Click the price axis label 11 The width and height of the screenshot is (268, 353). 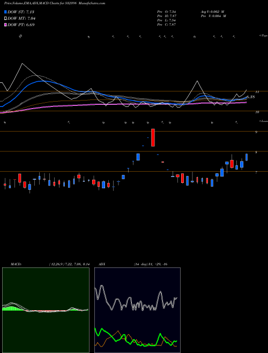coord(257,92)
